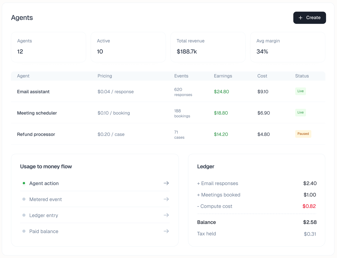
Task: Open the Meeting scheduler agent
Action: click(37, 113)
